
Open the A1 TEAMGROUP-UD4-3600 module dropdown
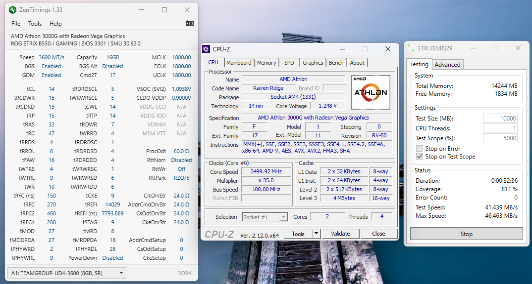[x=66, y=273]
